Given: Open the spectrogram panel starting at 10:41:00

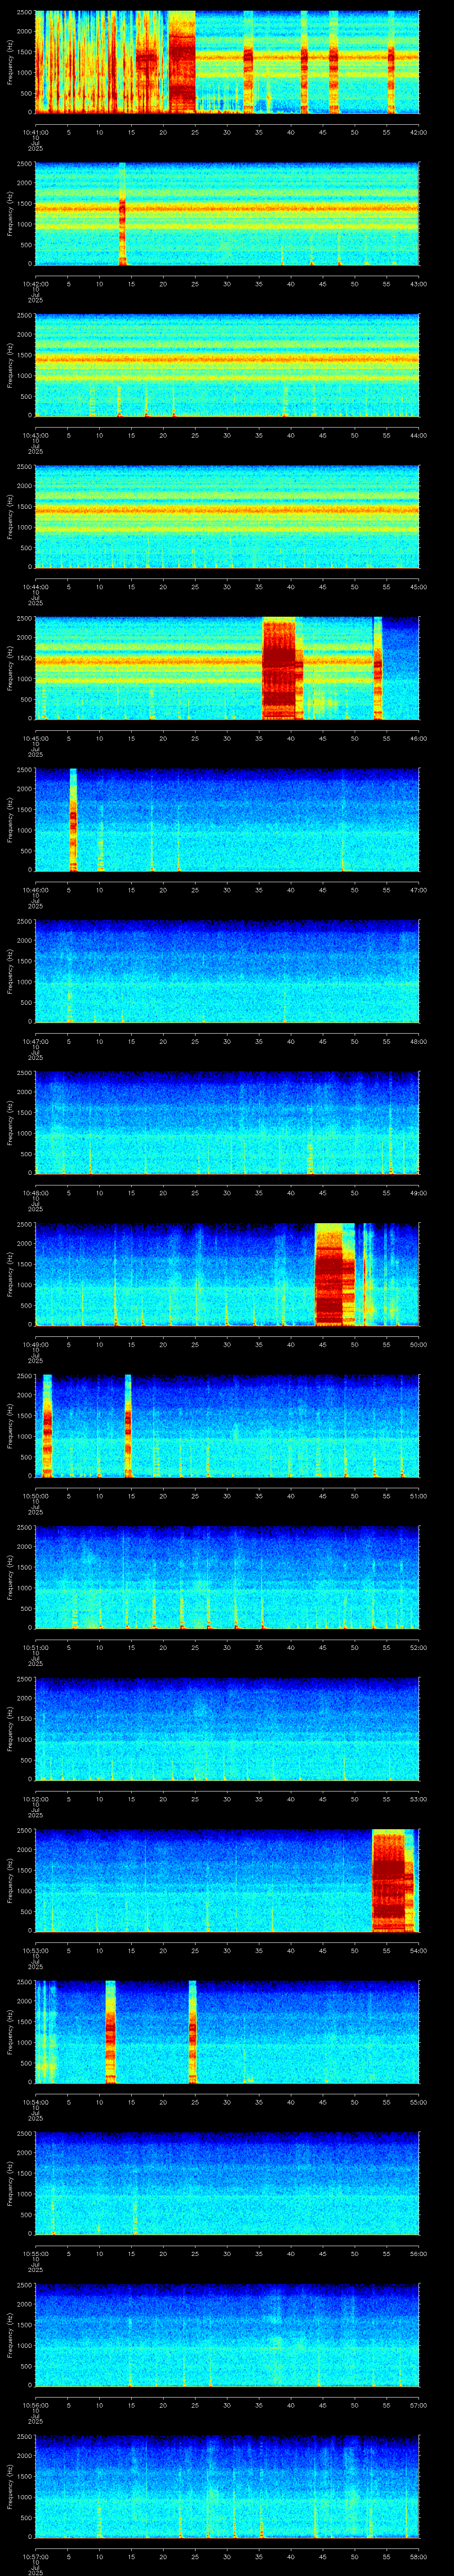Looking at the screenshot, I should [x=227, y=62].
